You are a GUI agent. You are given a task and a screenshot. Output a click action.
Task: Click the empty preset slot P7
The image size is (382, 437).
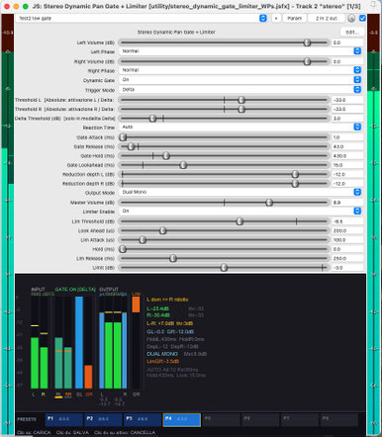tap(300, 420)
